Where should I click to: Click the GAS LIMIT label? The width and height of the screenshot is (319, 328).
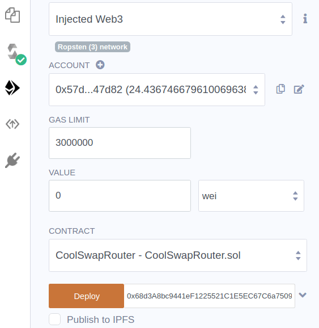click(x=69, y=120)
